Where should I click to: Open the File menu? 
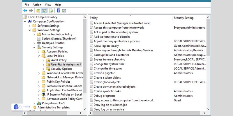point(27,5)
